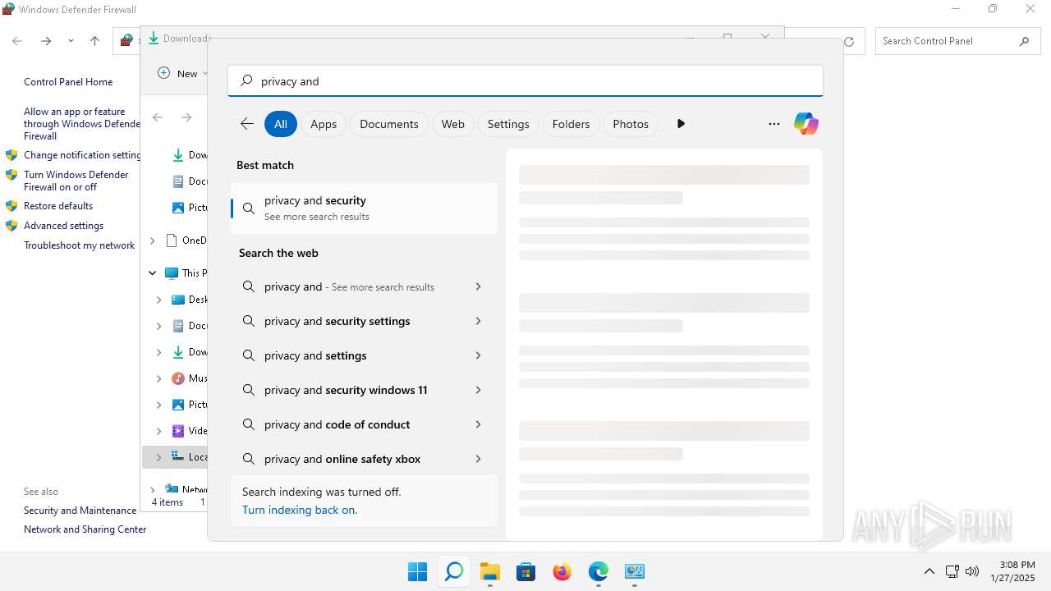The height and width of the screenshot is (591, 1051).
Task: Open the 'privacy and security' best match
Action: [365, 208]
